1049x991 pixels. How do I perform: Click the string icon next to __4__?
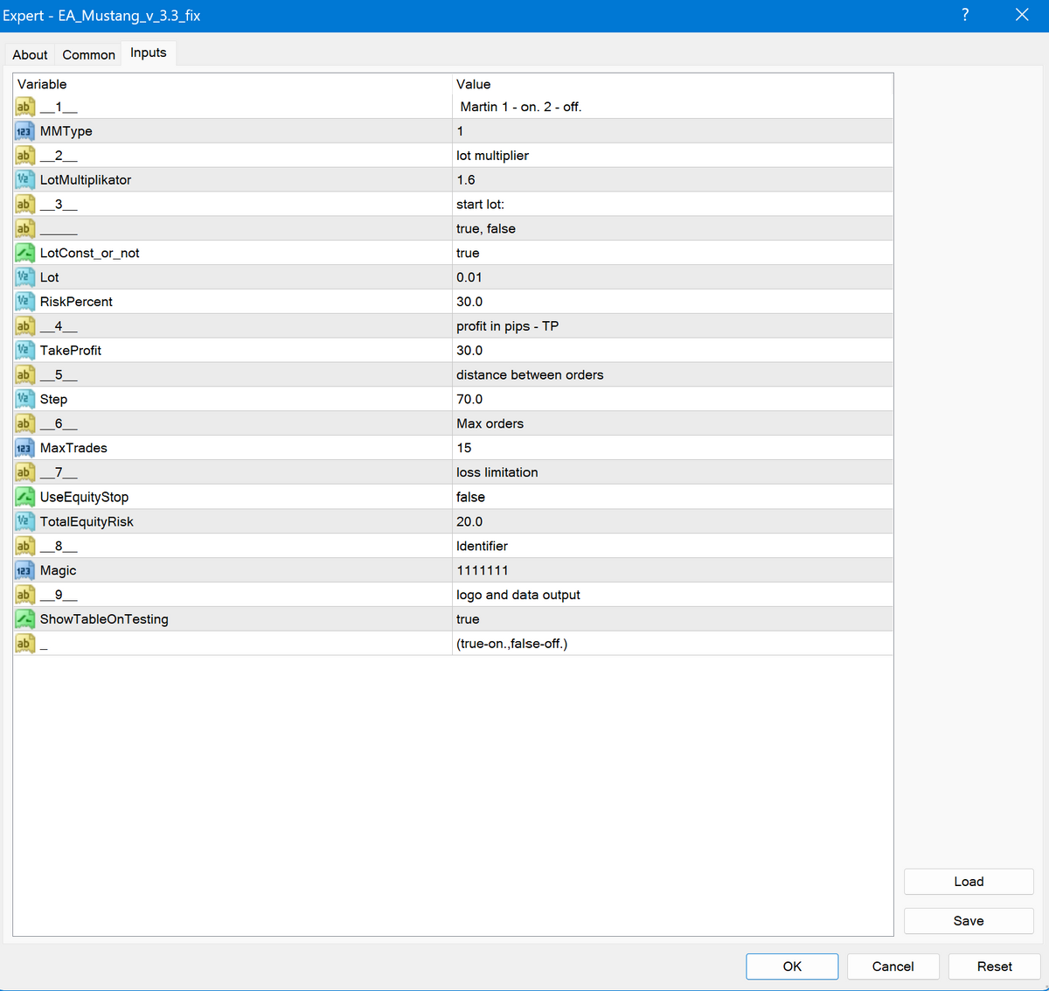[x=24, y=326]
